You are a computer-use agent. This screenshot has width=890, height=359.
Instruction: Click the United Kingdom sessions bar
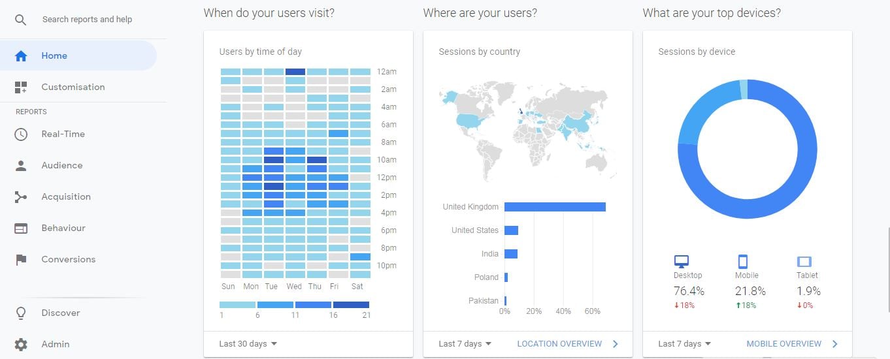tap(555, 207)
